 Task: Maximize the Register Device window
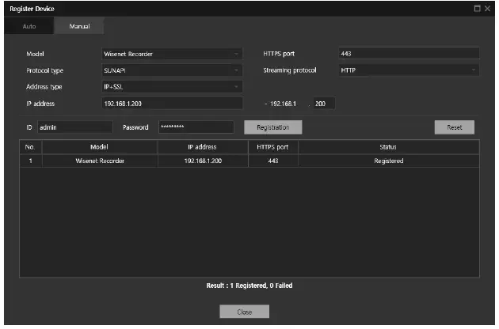point(477,9)
